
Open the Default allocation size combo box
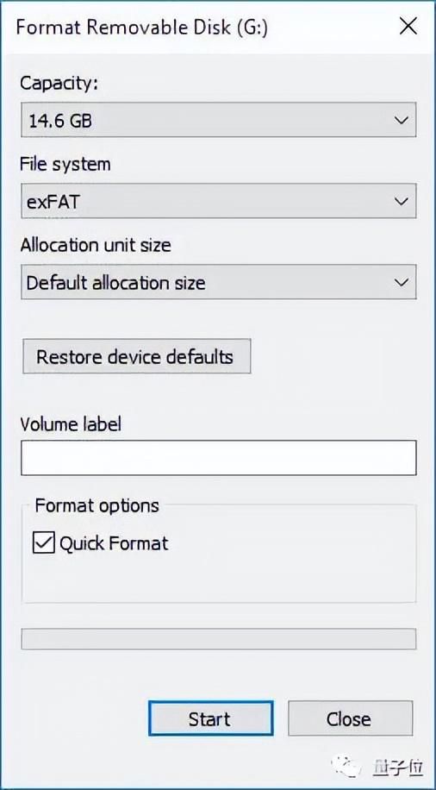(219, 282)
